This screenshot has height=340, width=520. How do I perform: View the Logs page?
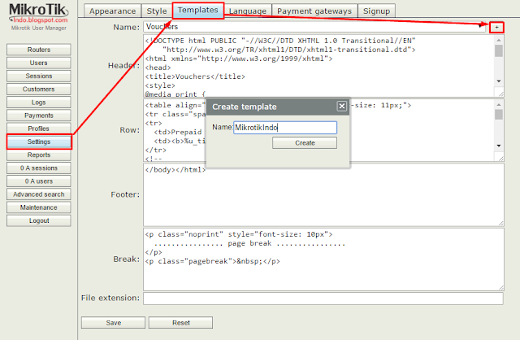pyautogui.click(x=39, y=102)
